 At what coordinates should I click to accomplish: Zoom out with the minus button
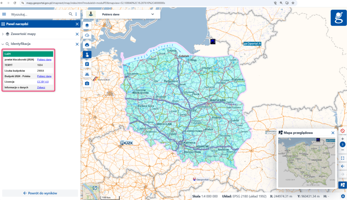pos(343,150)
